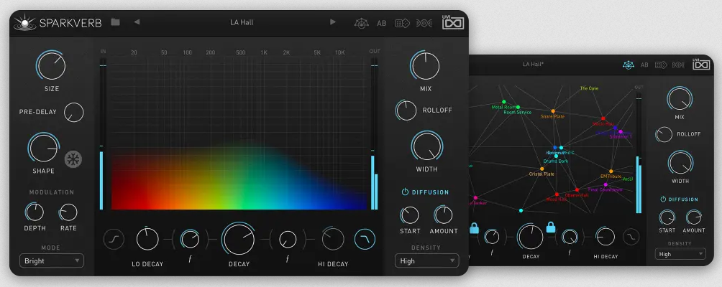Toggle the lock icon between Decay and high f knob

pyautogui.click(x=551, y=227)
